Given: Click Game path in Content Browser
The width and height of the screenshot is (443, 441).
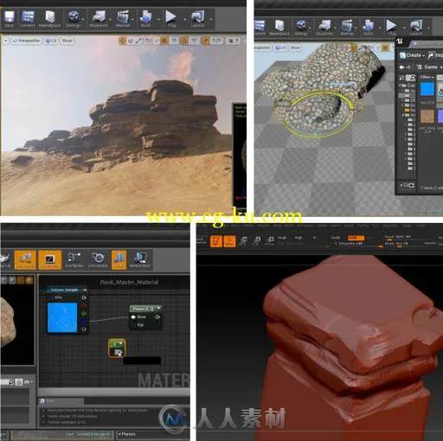Looking at the screenshot, I should point(430,67).
